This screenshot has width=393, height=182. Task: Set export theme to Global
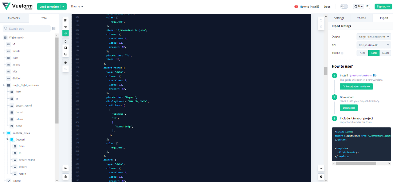(x=385, y=53)
